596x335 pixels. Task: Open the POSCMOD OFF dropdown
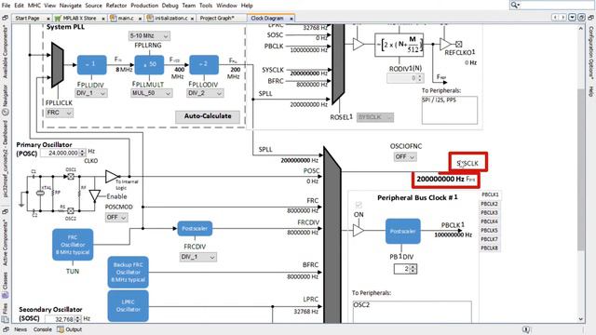[x=116, y=217]
